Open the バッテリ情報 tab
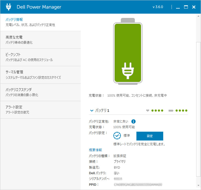Image resolution: width=201 pixels, height=190 pixels. click(x=40, y=22)
